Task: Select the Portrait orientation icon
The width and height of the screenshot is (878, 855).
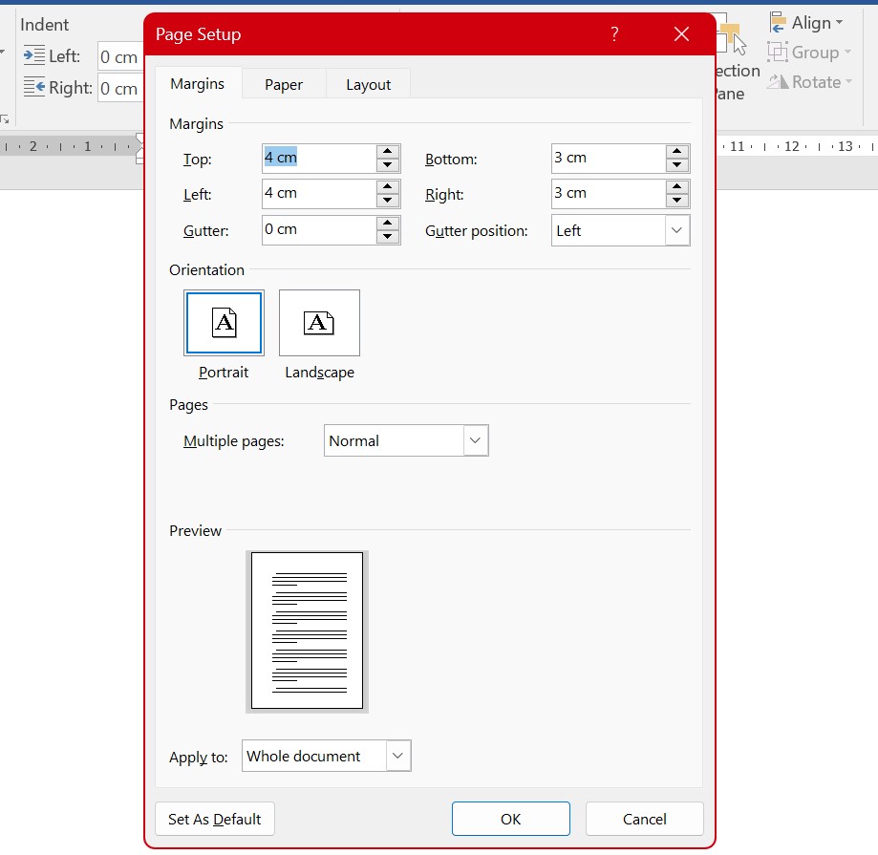Action: click(224, 323)
